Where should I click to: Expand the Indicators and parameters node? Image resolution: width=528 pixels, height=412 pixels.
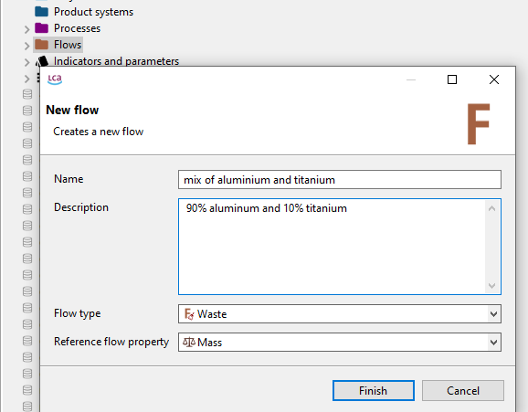tap(26, 62)
